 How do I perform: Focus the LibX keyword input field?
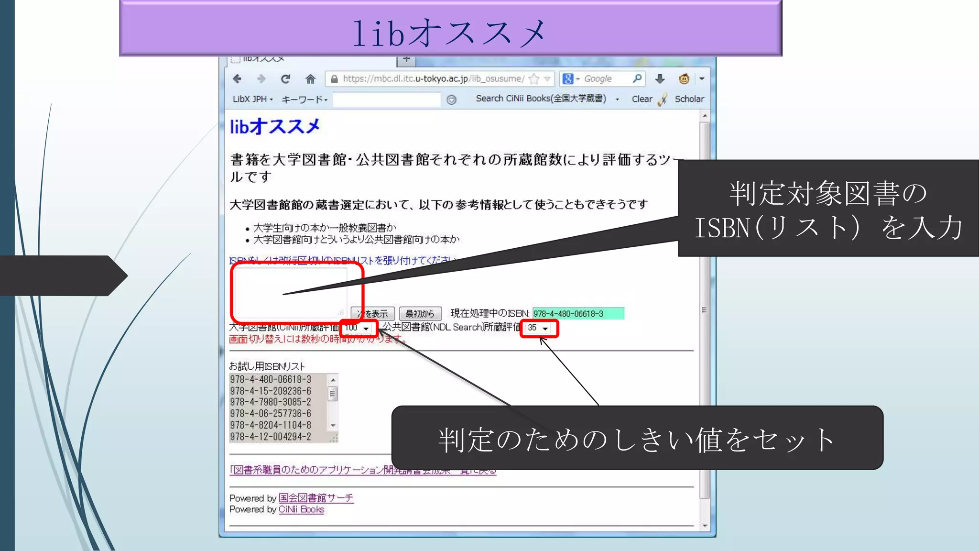point(386,99)
